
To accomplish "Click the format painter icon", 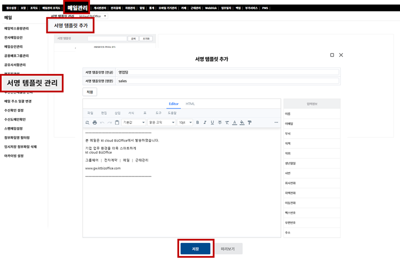I will [249, 122].
